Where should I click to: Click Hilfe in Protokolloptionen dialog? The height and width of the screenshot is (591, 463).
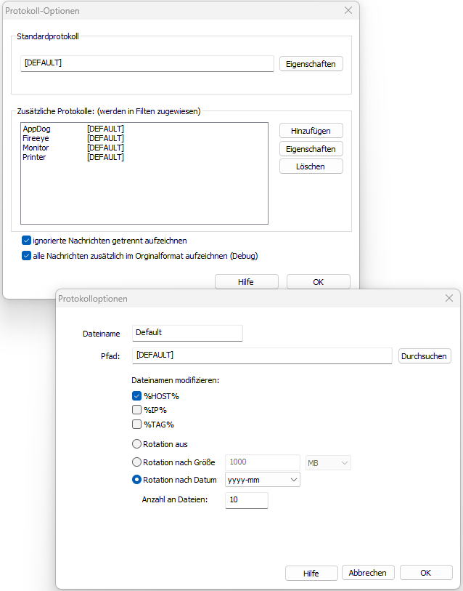(311, 573)
